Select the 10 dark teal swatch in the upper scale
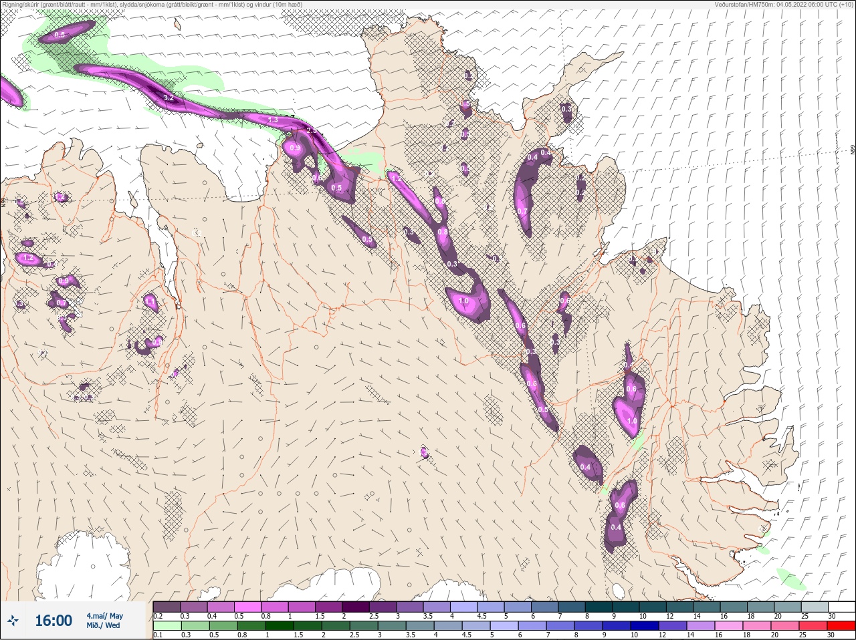This screenshot has height=640, width=856. [x=654, y=607]
